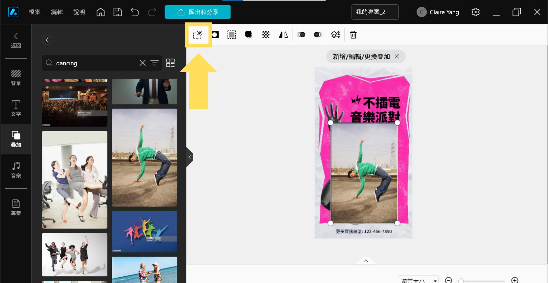Select the concert audience stage photo
The width and height of the screenshot is (548, 283).
pyautogui.click(x=75, y=106)
